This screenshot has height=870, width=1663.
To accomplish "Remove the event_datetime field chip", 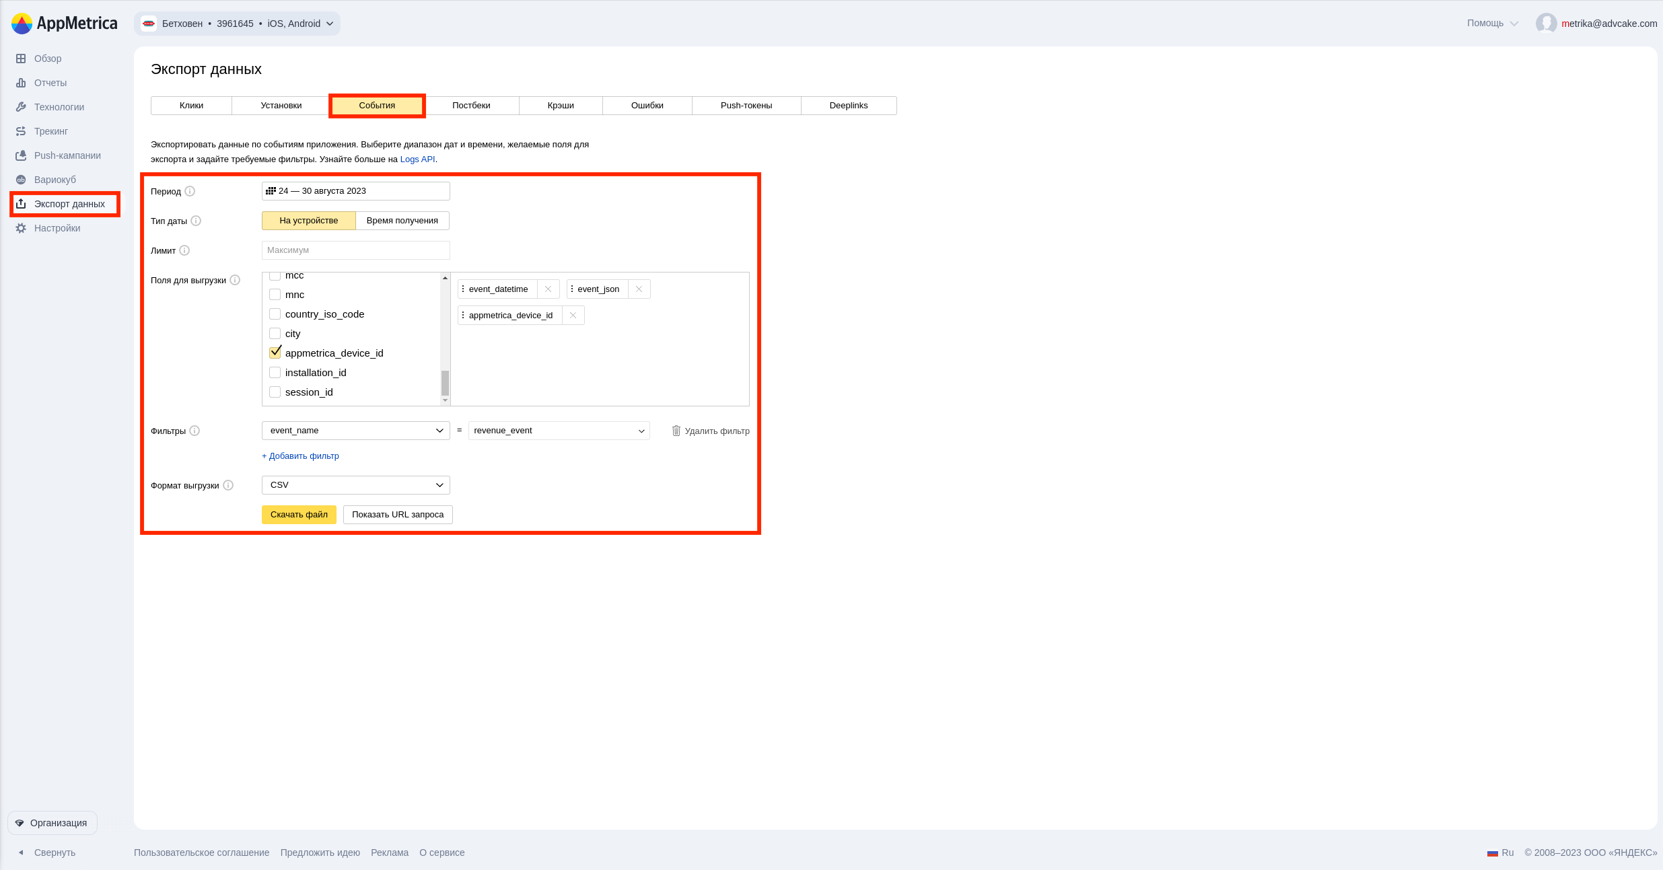I will [548, 289].
